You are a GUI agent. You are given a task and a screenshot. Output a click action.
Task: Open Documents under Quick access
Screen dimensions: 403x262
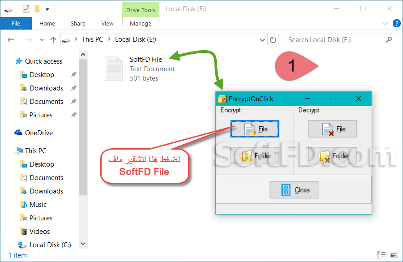click(x=46, y=102)
